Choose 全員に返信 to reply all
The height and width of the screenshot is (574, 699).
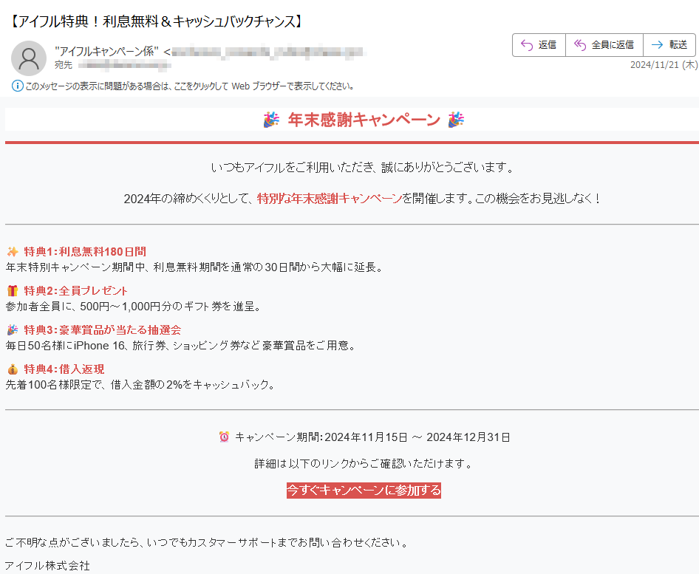604,45
